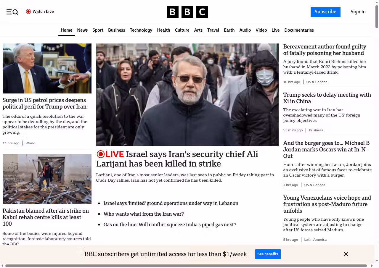Open the Trump petrol prices article image
Viewport: 379px width, 268px height.
[x=47, y=68]
